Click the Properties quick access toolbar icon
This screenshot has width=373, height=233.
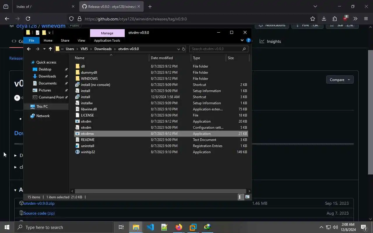tap(38, 33)
